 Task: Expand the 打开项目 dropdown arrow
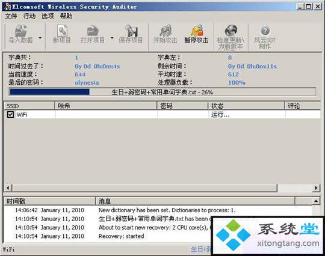coord(112,38)
